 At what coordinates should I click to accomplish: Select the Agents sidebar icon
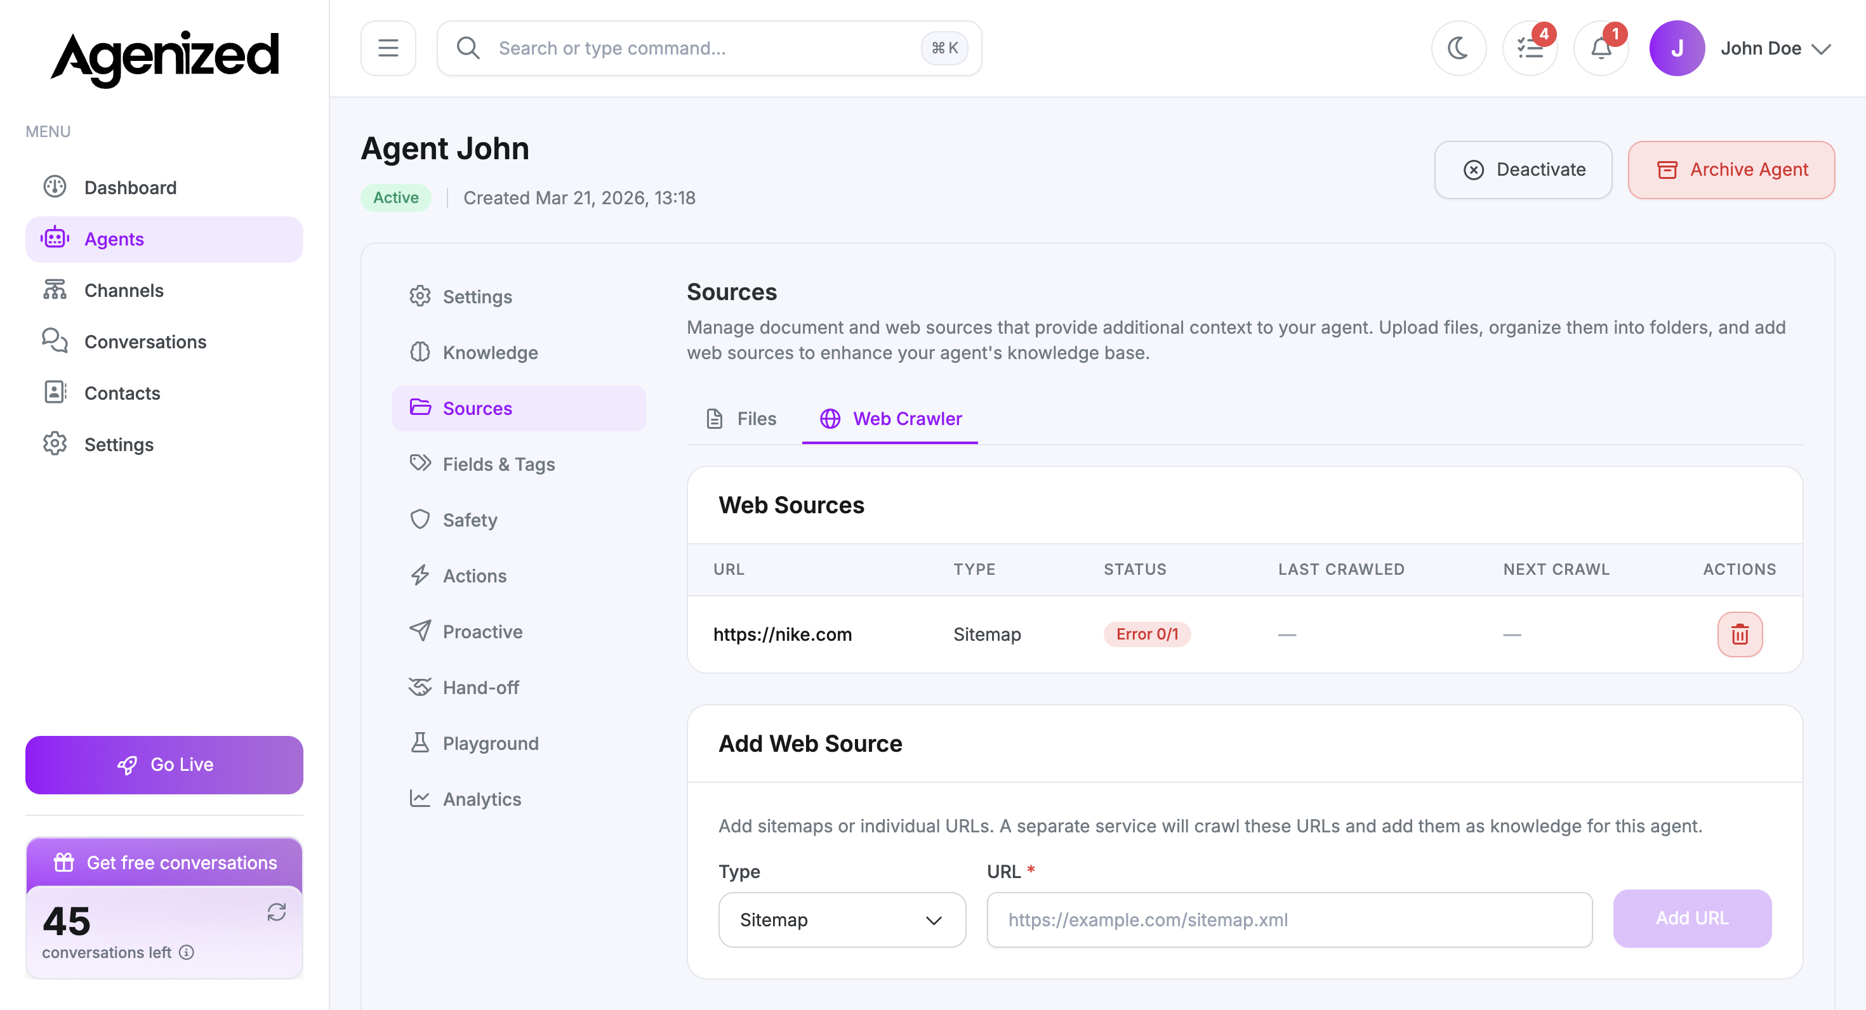[x=55, y=238]
